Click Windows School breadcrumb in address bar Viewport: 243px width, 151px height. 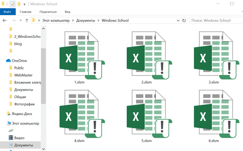click(115, 20)
